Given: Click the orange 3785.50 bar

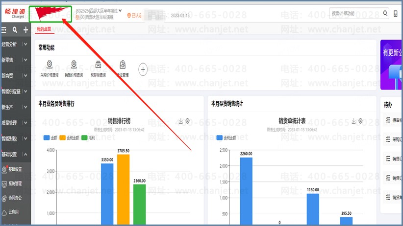Looking at the screenshot, I should tap(124, 189).
